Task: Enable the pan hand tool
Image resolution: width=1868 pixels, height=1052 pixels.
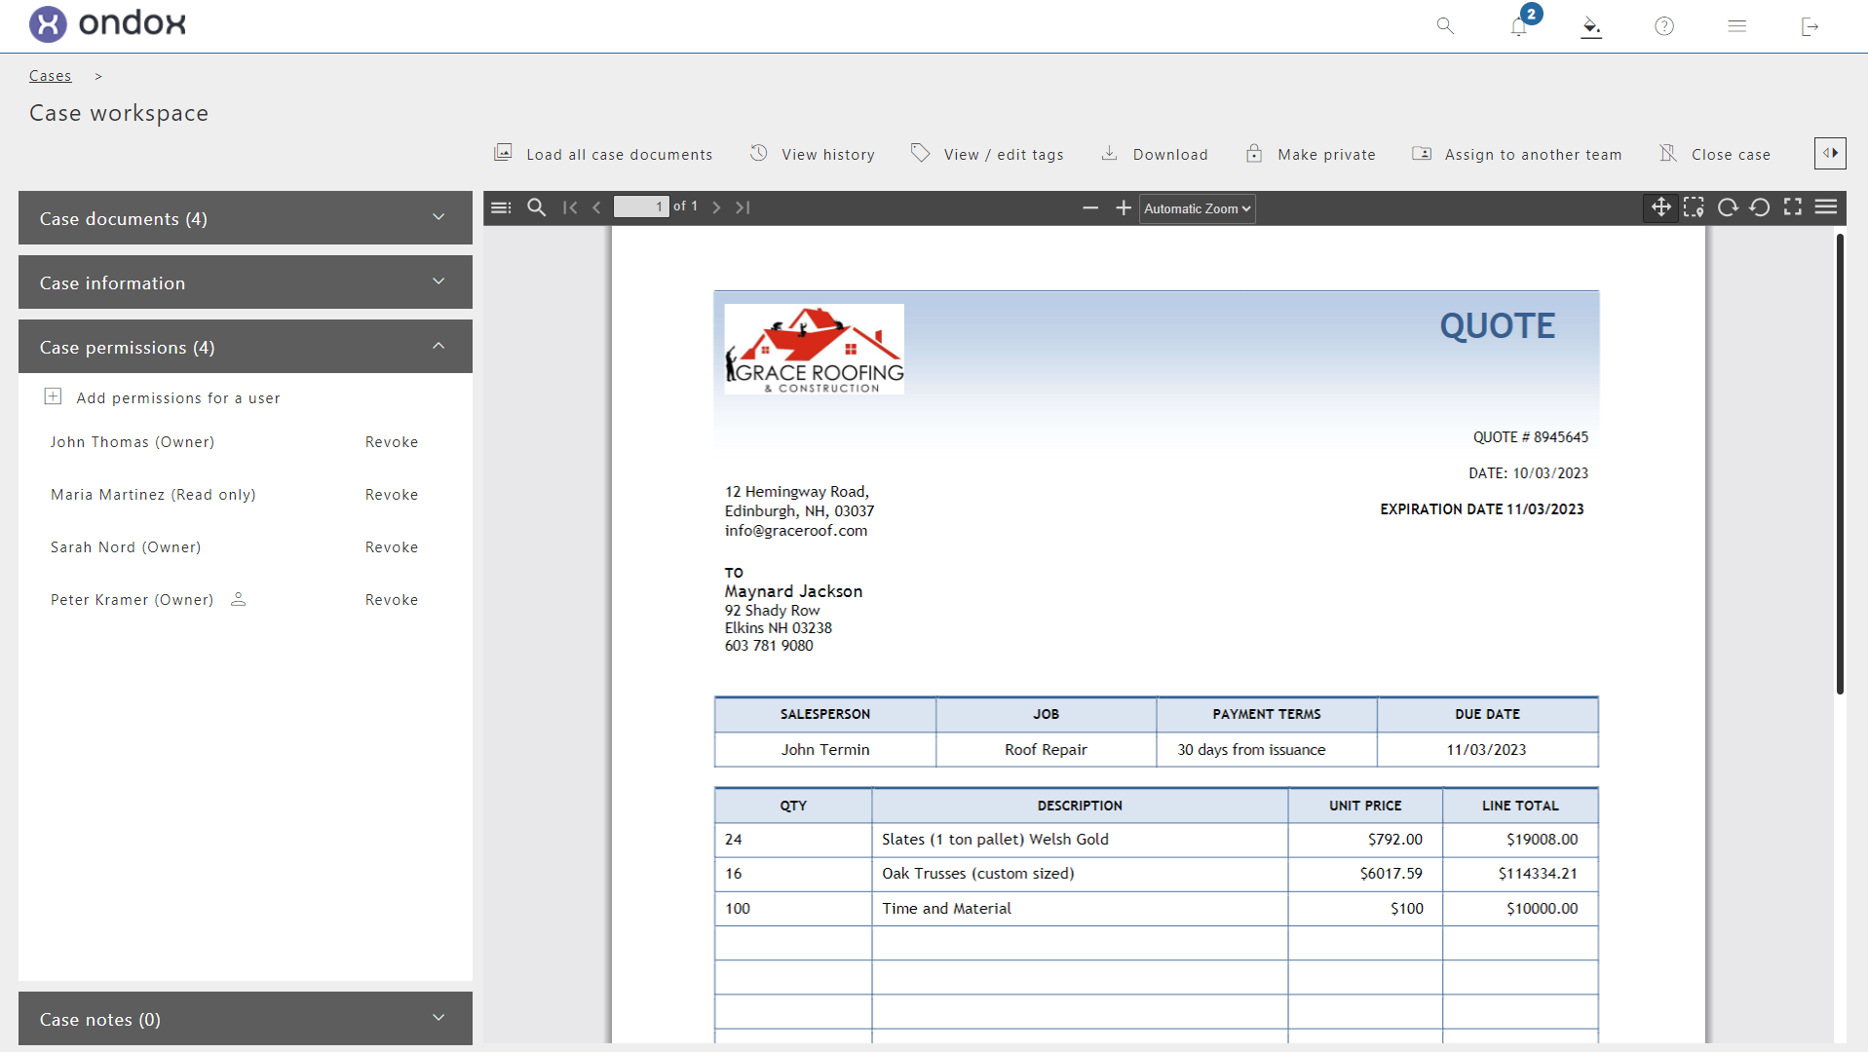Action: (x=1660, y=207)
